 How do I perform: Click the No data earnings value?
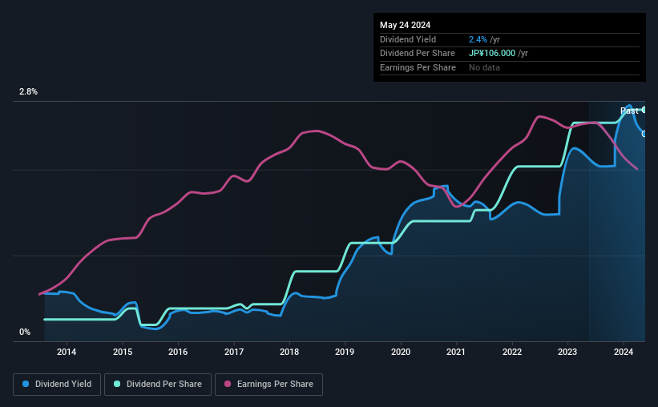tap(484, 67)
